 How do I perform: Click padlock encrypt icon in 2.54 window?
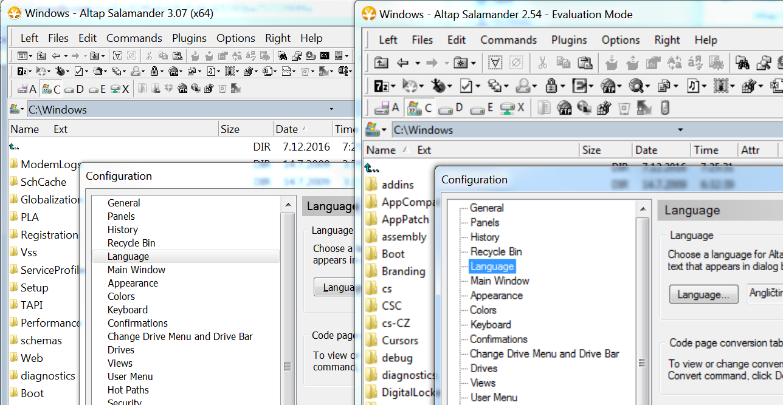[x=551, y=86]
